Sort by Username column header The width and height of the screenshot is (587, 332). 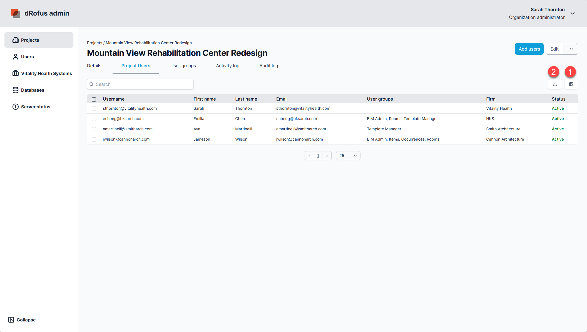(114, 99)
